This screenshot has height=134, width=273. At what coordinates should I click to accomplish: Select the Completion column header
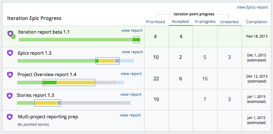coord(257,22)
